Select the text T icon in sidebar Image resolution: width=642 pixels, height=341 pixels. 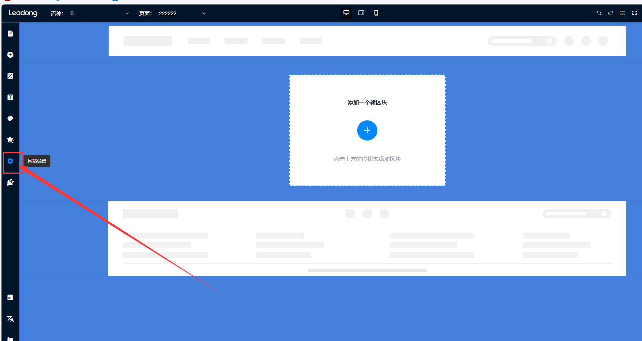click(x=10, y=97)
